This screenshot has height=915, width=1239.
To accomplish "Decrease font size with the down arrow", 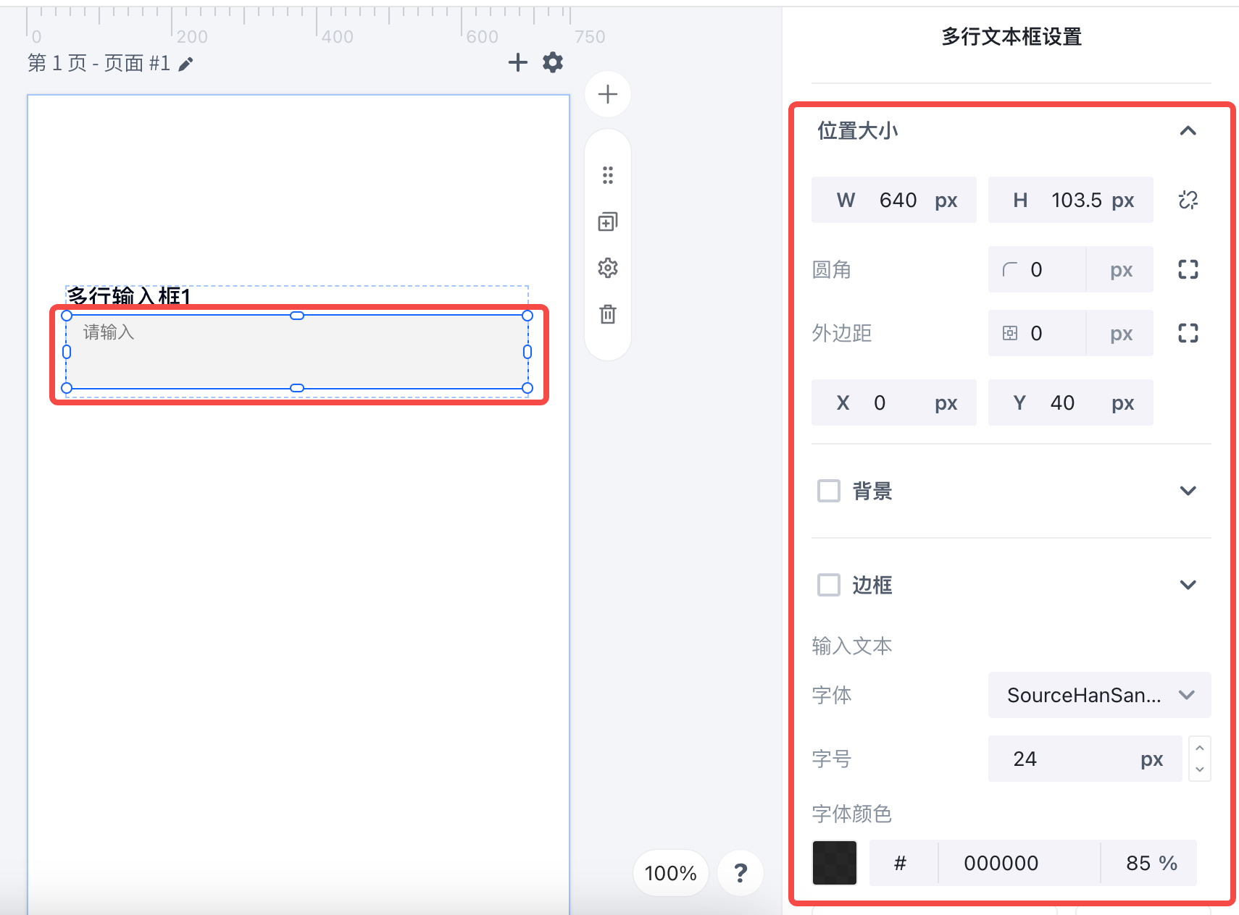I will (1200, 769).
